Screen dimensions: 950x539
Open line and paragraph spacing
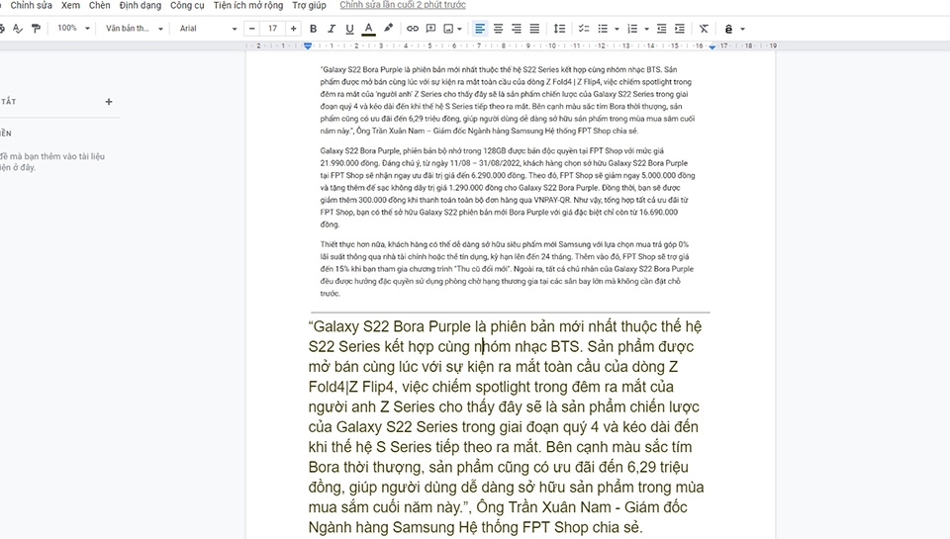pyautogui.click(x=560, y=29)
